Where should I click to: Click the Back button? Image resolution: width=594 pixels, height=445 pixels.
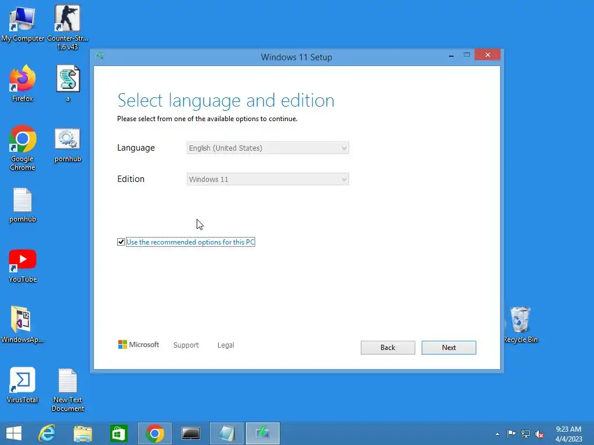pyautogui.click(x=387, y=348)
